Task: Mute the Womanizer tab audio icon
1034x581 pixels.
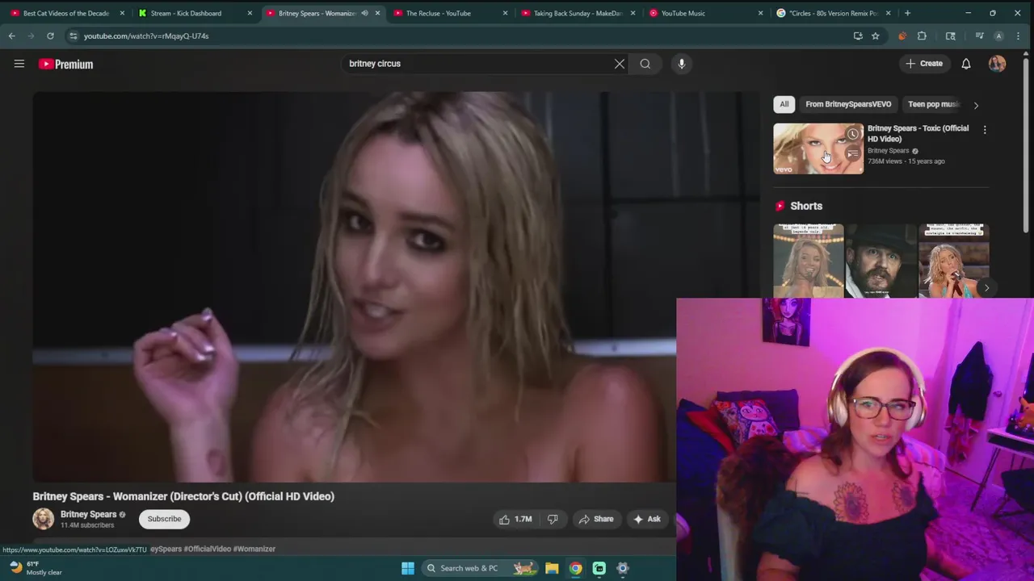Action: [364, 13]
